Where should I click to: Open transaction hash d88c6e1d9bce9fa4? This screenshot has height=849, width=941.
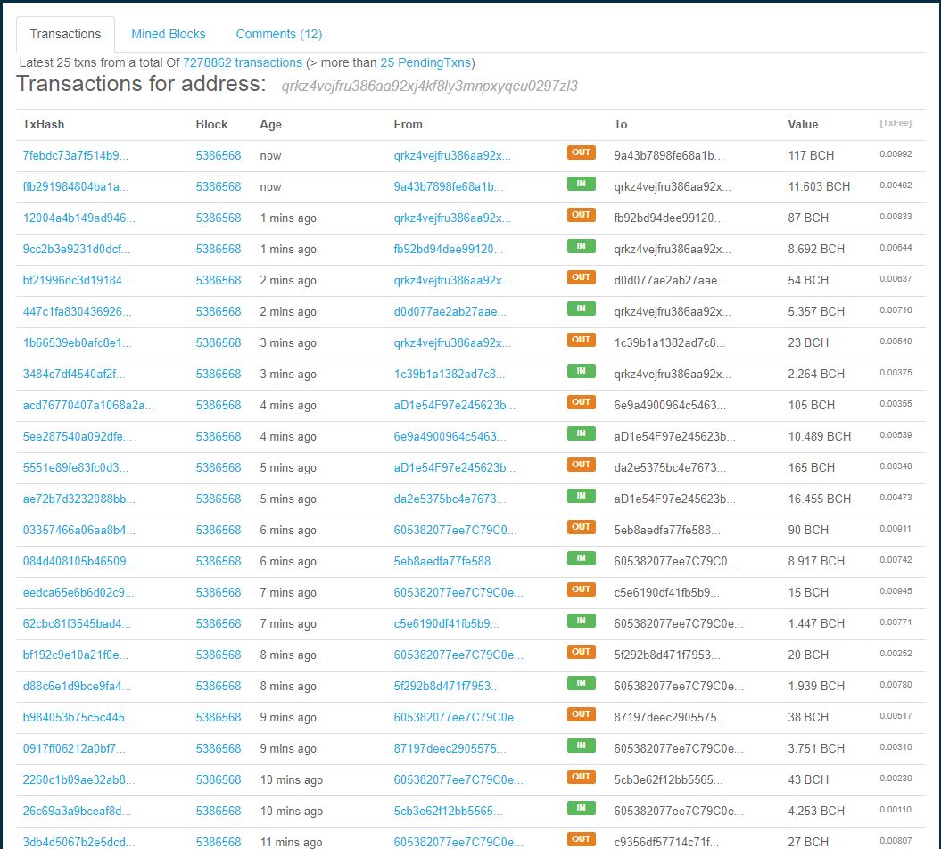point(76,686)
